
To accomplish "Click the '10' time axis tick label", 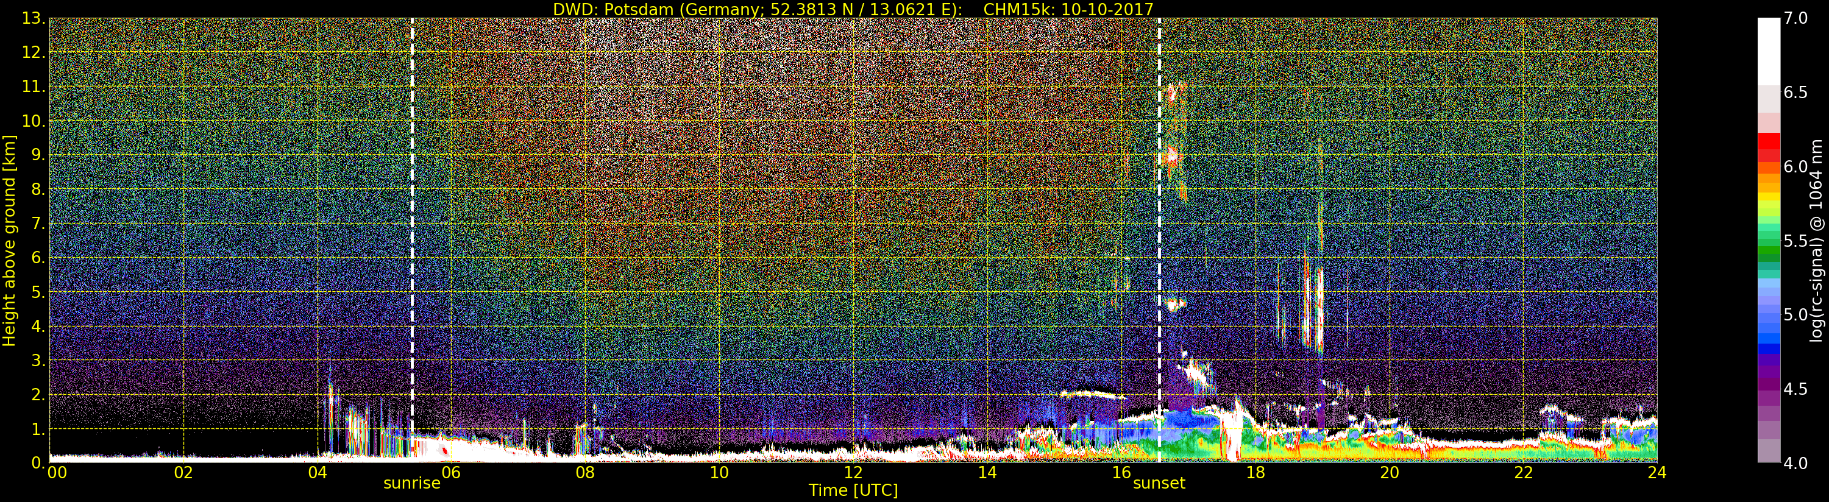I will [x=719, y=473].
